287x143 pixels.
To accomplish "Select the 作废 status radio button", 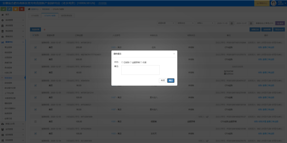I will (141, 62).
